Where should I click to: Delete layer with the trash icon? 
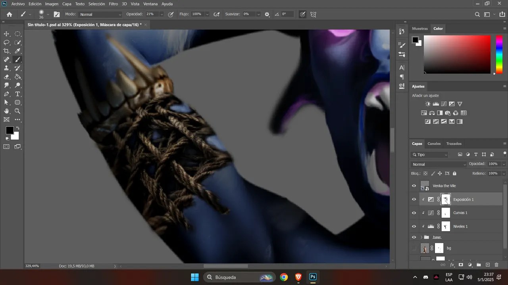(496, 265)
